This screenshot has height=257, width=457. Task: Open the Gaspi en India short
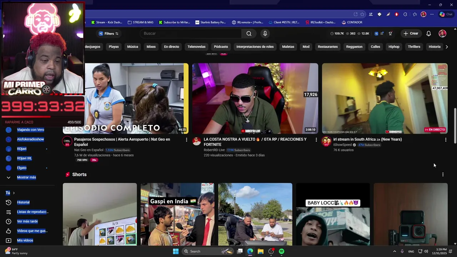pyautogui.click(x=177, y=214)
